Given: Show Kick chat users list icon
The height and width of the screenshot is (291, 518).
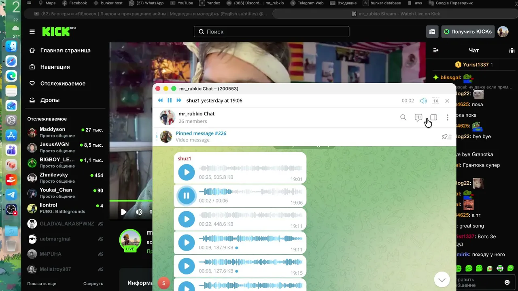Looking at the screenshot, I should [512, 51].
